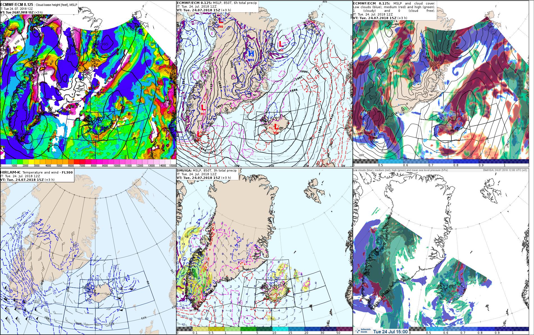
Task: Pick the 0.7 swatch in DMI cloud cover legend
Action: [469, 329]
